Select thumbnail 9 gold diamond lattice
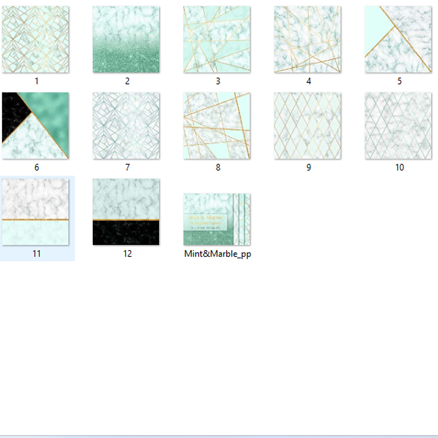Viewport: 438px width, 438px height. pyautogui.click(x=307, y=125)
